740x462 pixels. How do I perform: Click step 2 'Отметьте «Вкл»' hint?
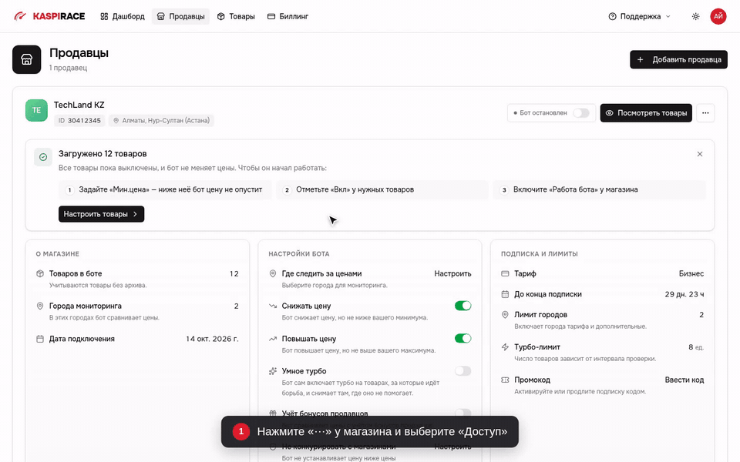[382, 189]
